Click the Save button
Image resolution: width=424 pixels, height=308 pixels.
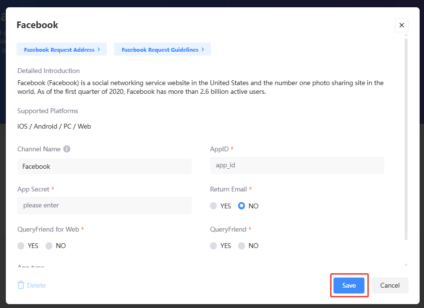pos(349,285)
